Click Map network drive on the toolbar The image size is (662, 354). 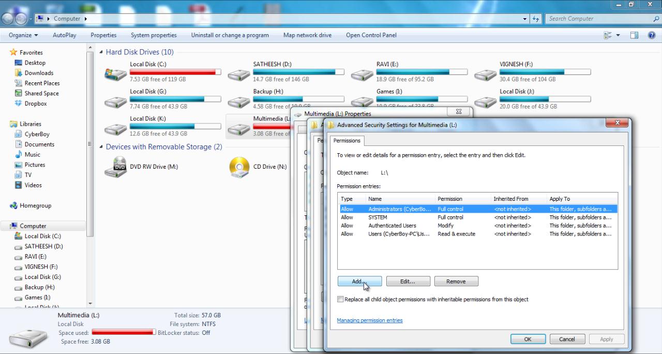point(307,35)
